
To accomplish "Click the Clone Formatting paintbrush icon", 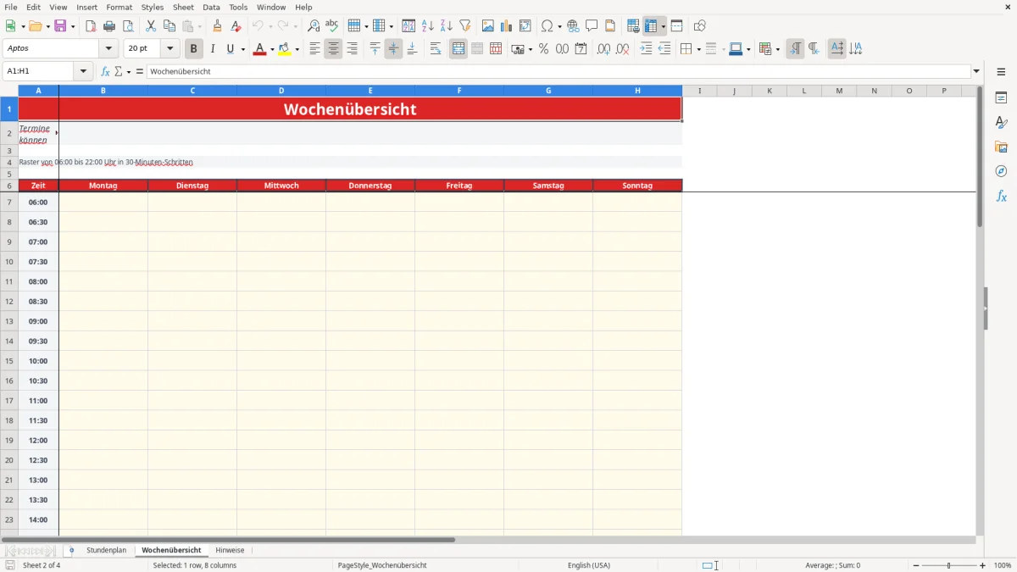I will tap(217, 26).
